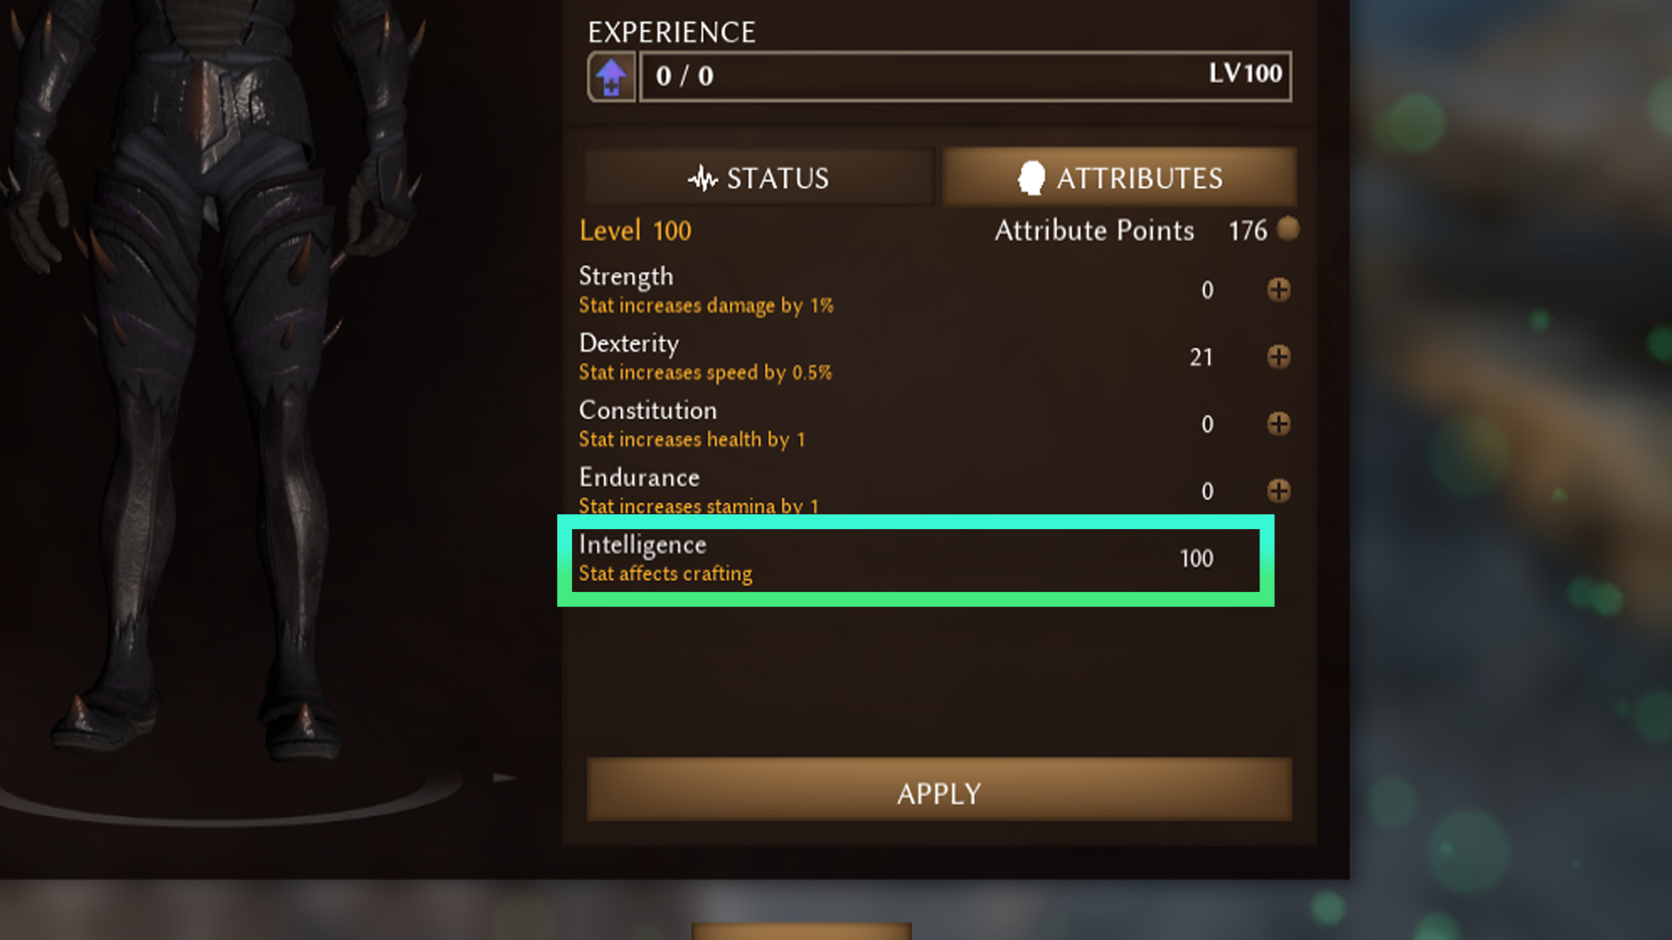Viewport: 1672px width, 940px height.
Task: Raise Endurance using the plus icon
Action: [x=1278, y=491]
